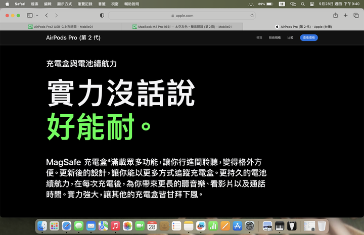Image resolution: width=364 pixels, height=235 pixels.
Task: Open Mail from the Dock
Action: tap(91, 226)
